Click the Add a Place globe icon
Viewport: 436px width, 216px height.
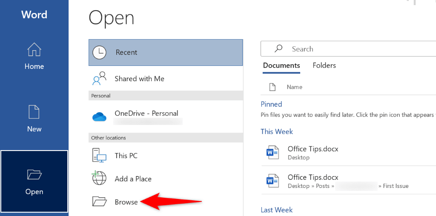pyautogui.click(x=99, y=179)
